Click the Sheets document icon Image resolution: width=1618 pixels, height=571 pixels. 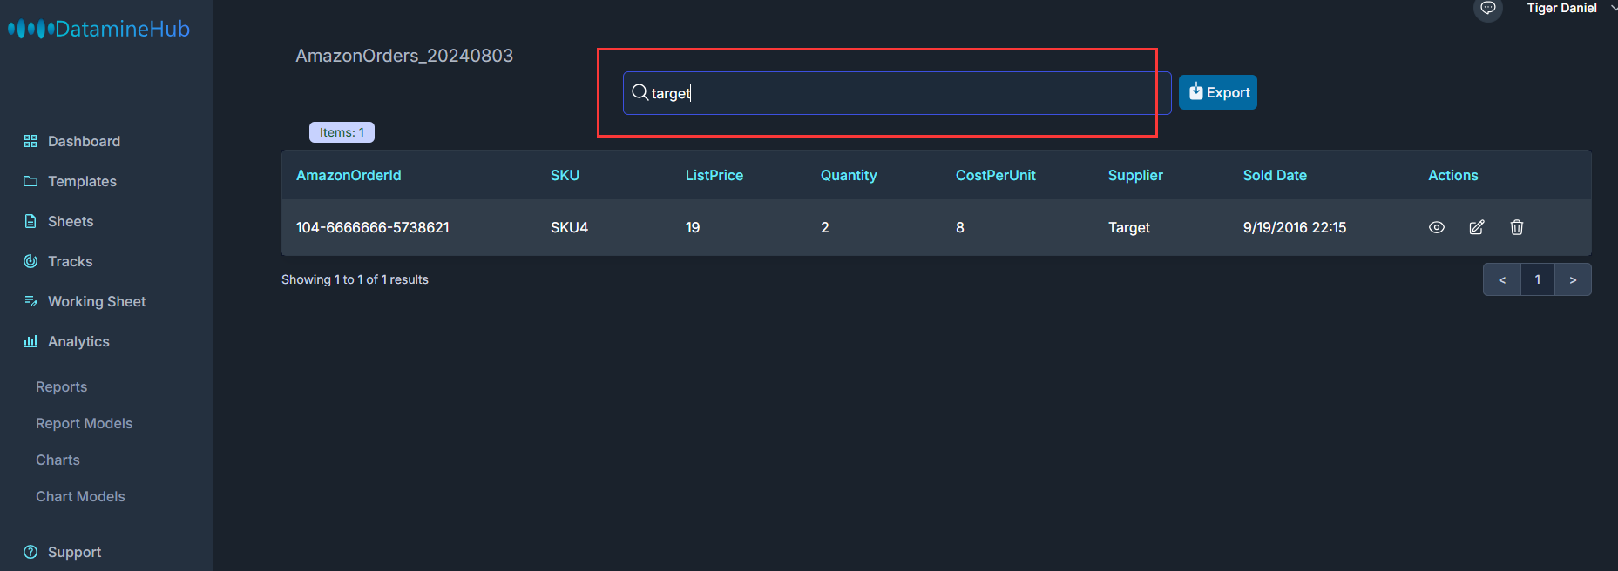click(x=30, y=221)
